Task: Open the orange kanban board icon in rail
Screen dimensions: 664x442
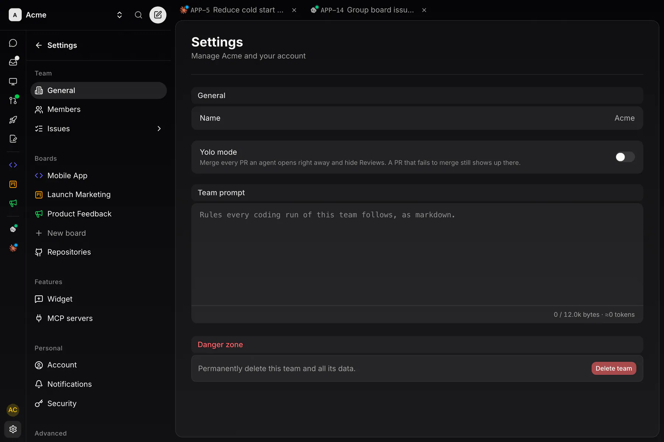Action: pos(13,184)
